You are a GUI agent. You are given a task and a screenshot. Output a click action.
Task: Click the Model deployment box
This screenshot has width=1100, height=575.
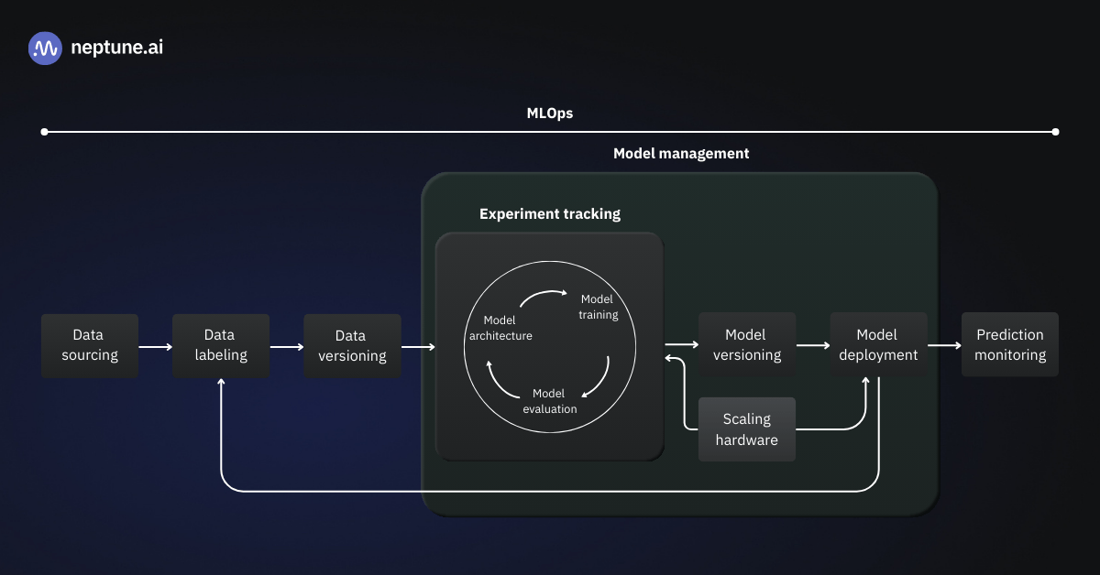tap(878, 345)
